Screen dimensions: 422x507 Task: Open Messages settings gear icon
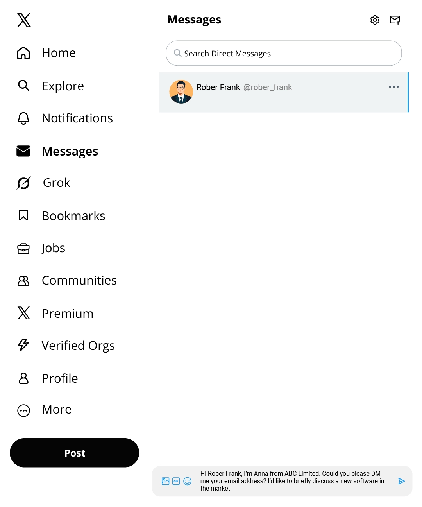pyautogui.click(x=375, y=20)
